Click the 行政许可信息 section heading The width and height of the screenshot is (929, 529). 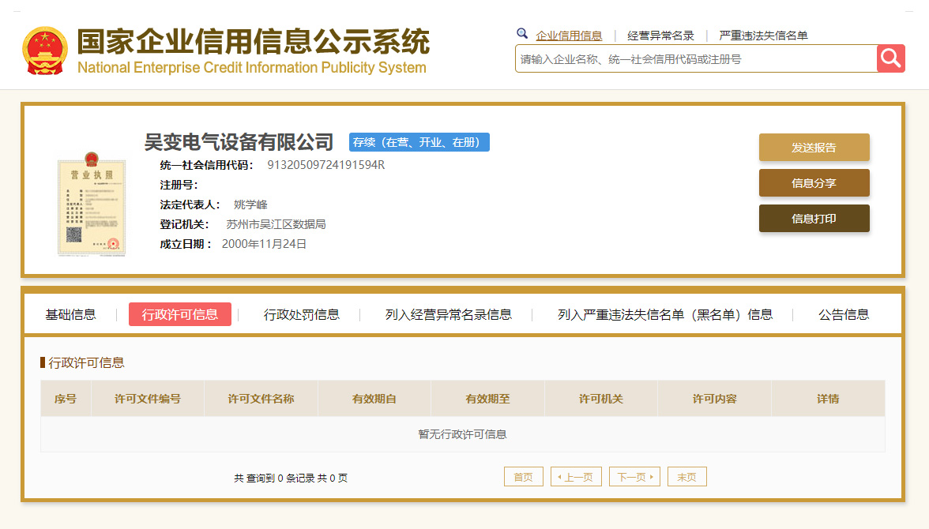(x=86, y=362)
